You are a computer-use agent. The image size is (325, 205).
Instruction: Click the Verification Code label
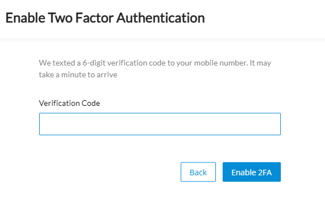click(69, 103)
